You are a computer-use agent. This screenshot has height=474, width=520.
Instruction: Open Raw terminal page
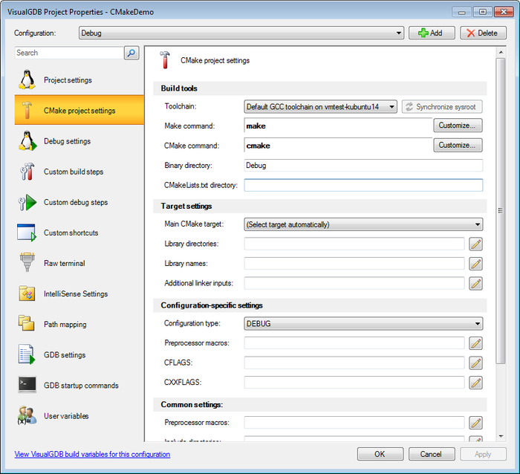click(x=79, y=263)
